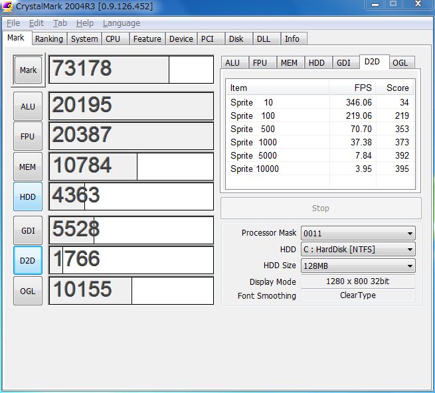Viewport: 435px width, 393px height.
Task: Show OGL results tab in details panel
Action: pos(400,62)
